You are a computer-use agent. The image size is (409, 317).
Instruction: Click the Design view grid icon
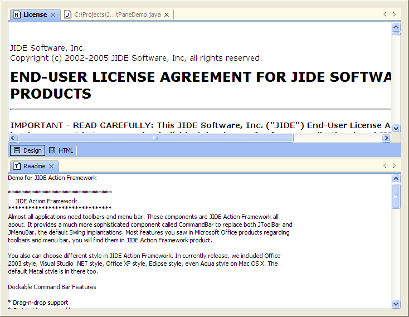coord(17,150)
